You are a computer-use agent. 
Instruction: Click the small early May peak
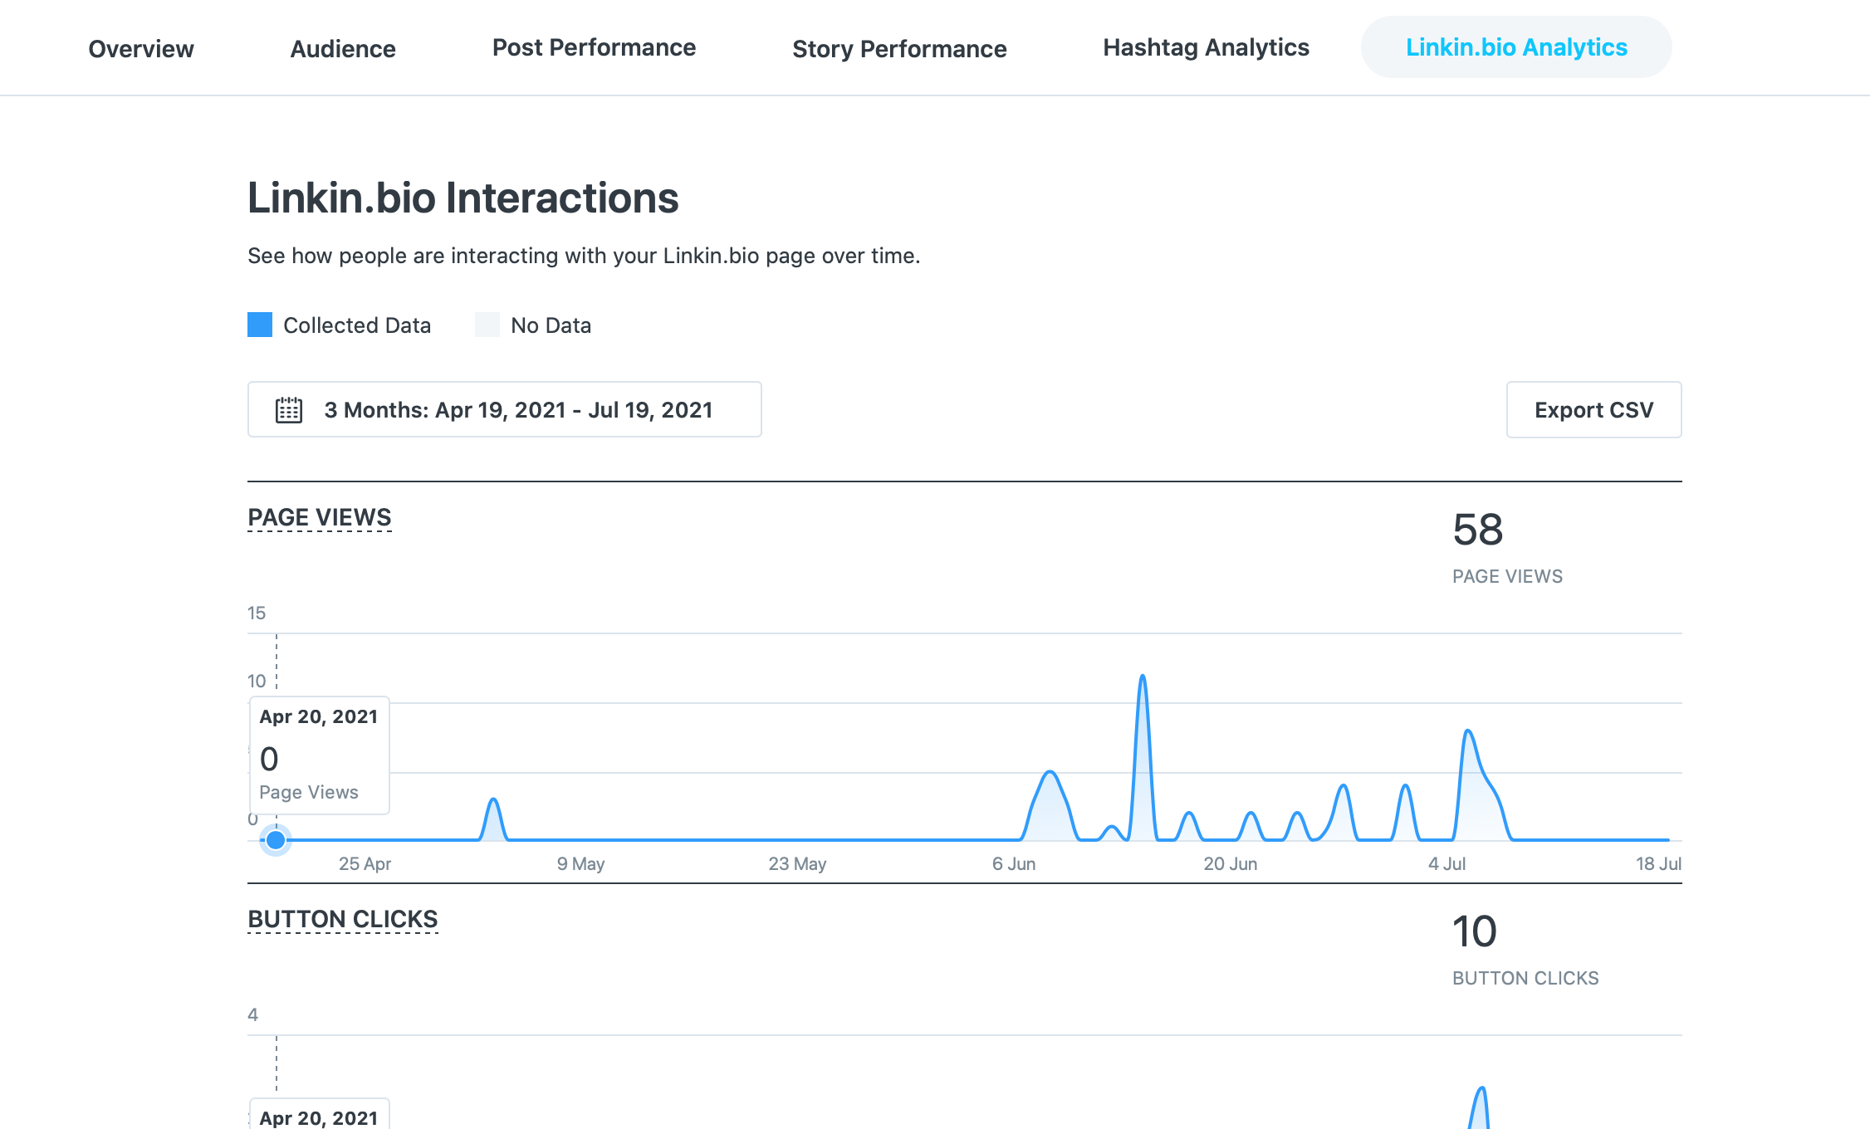tap(494, 800)
